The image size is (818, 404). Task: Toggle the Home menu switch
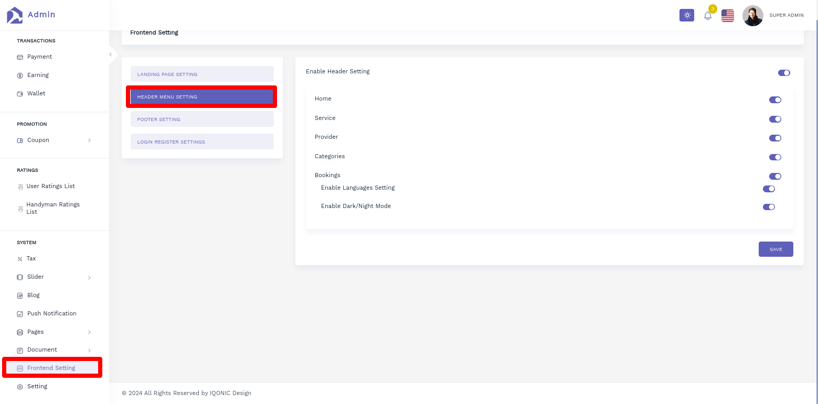click(775, 100)
